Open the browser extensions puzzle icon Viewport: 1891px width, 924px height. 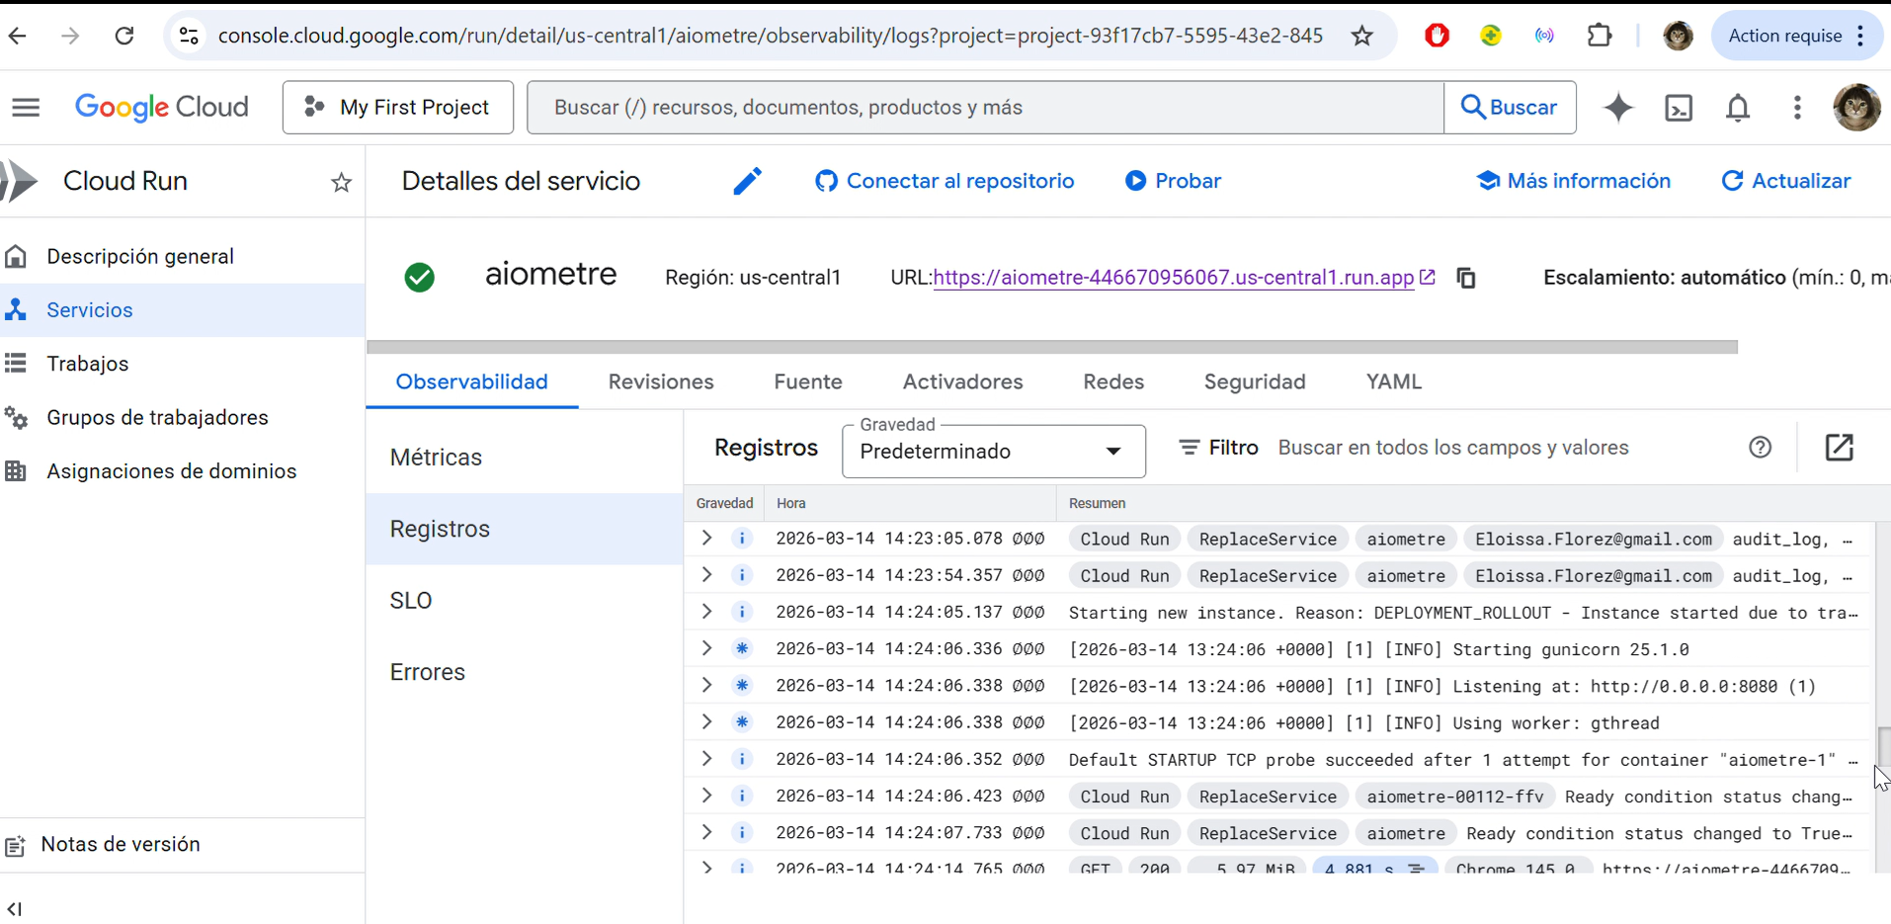tap(1600, 36)
